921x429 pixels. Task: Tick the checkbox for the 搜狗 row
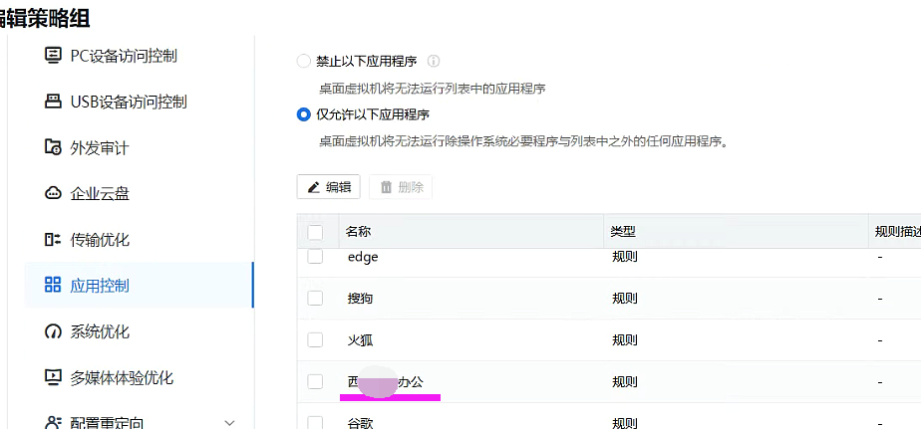tap(315, 299)
